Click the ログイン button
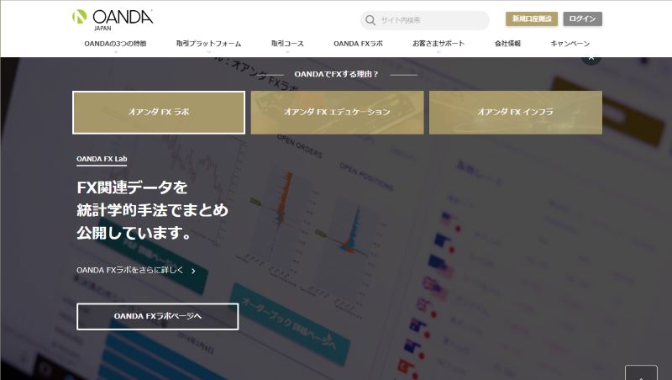The height and width of the screenshot is (380, 672). [582, 18]
